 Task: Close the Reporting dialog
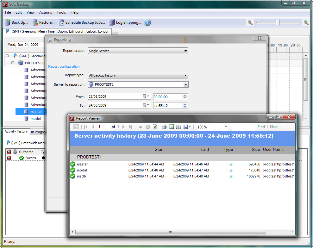point(260,38)
